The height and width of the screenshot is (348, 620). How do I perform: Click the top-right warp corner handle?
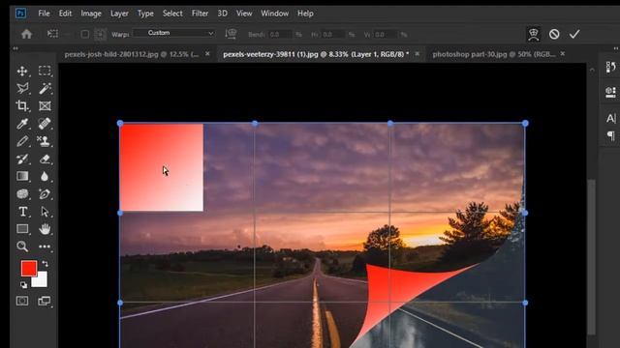(x=525, y=124)
